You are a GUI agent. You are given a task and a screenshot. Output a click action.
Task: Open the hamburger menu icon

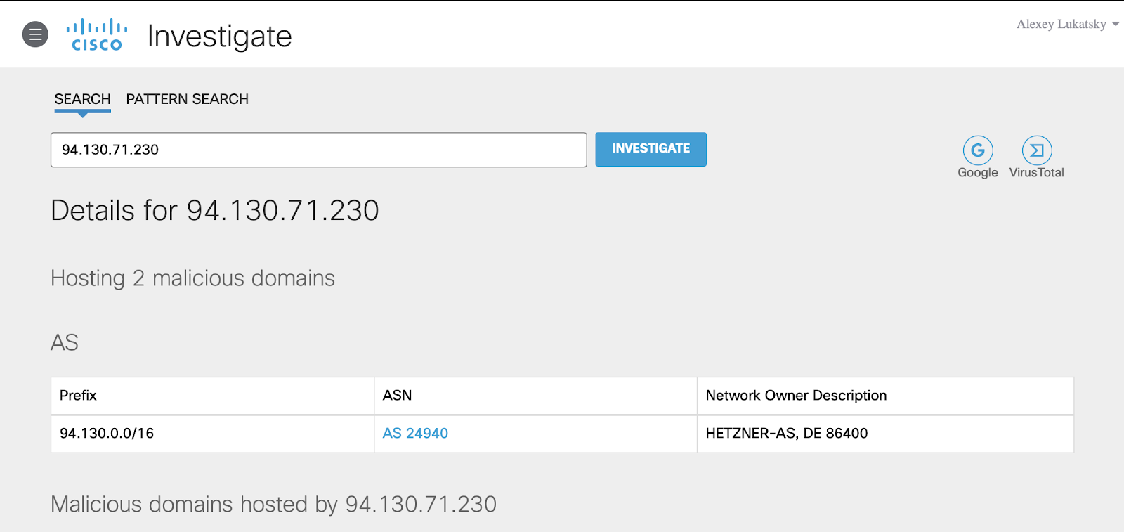point(35,34)
